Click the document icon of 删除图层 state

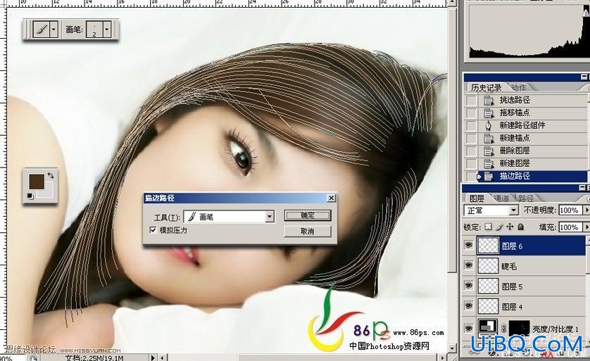point(489,151)
